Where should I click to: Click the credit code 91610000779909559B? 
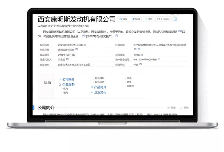[145, 59]
